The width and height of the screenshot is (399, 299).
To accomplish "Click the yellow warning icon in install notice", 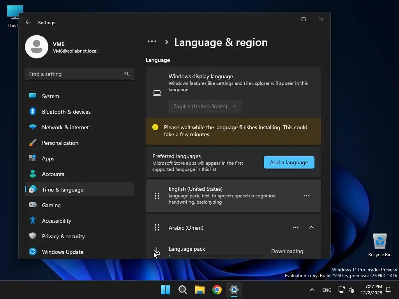I will 155,127.
